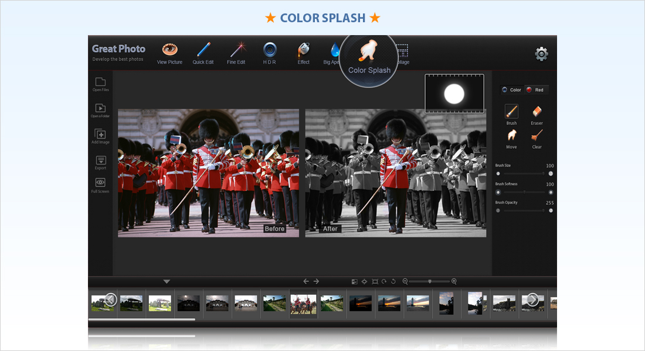Click the settings gear icon
The width and height of the screenshot is (645, 351).
pos(541,54)
